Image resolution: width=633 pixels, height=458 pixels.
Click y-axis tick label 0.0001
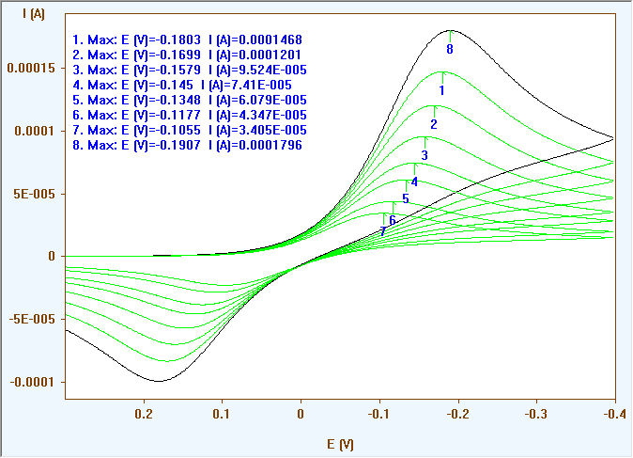point(35,132)
